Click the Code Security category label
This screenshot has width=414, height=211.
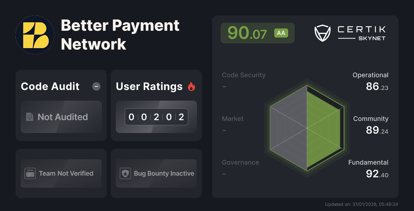pyautogui.click(x=244, y=75)
